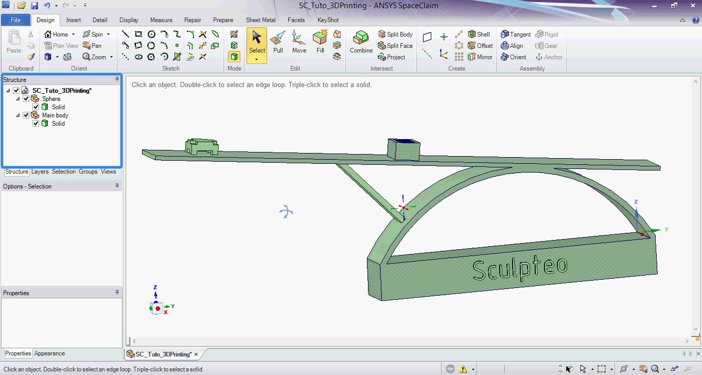702x375 pixels.
Task: Revert selection icon in status bar
Action: (x=569, y=369)
